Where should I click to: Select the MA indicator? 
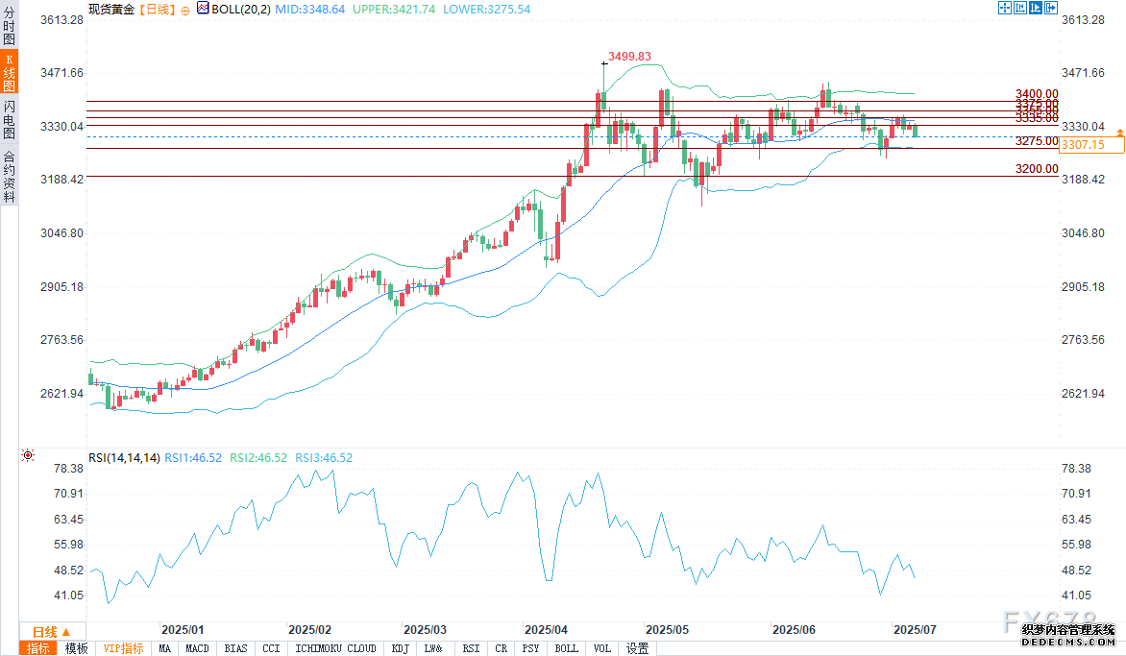[165, 648]
